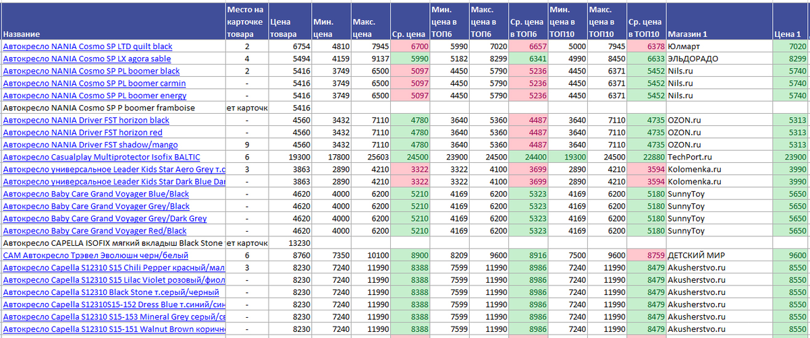Open the NANIA Driver FST horizon red link
Viewport: 810px width, 338px height.
pos(82,132)
